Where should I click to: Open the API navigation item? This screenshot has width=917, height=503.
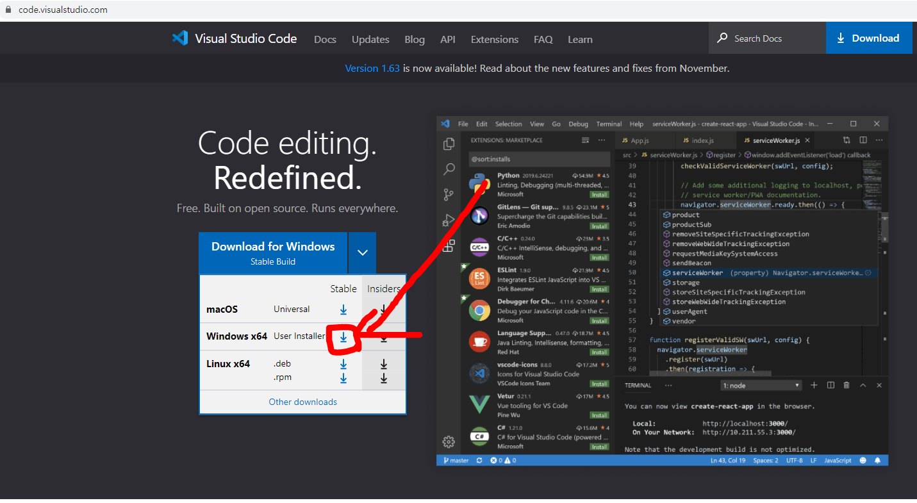pos(448,39)
